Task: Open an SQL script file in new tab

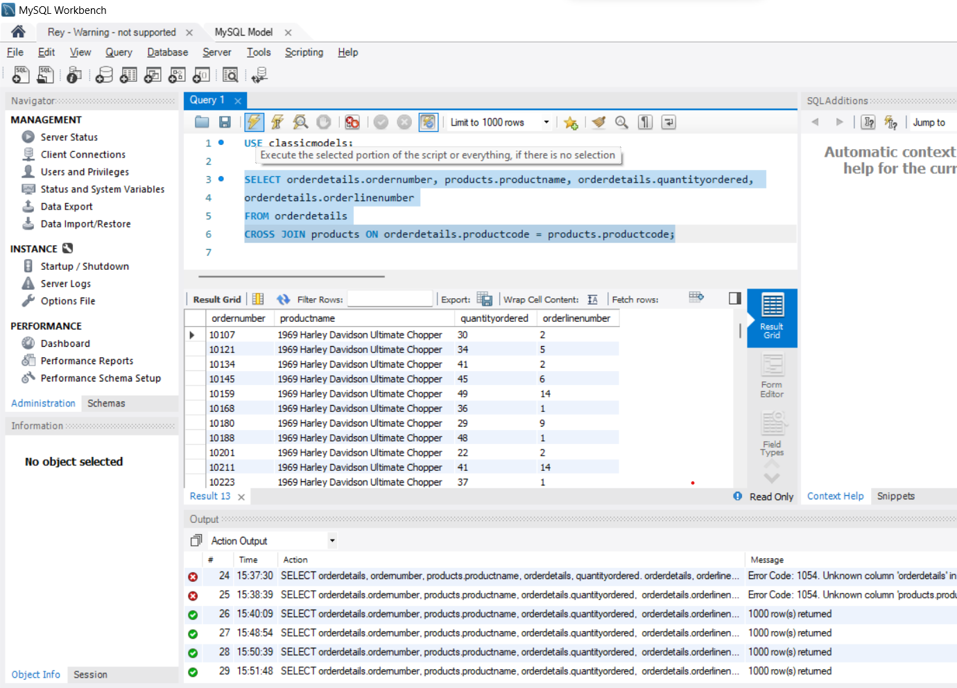Action: click(45, 75)
